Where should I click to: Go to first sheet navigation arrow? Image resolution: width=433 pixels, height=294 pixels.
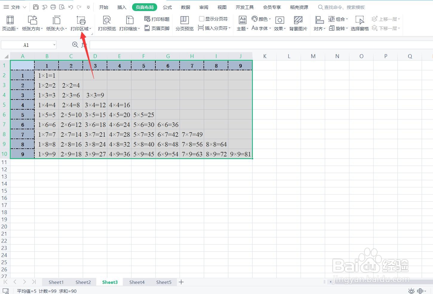[x=5, y=282]
